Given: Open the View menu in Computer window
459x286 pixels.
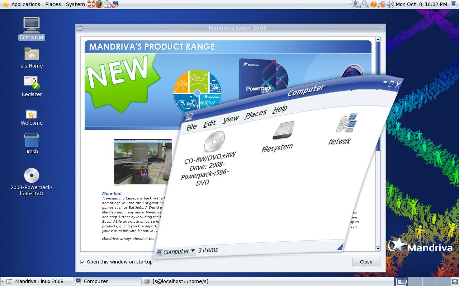Looking at the screenshot, I should (231, 119).
